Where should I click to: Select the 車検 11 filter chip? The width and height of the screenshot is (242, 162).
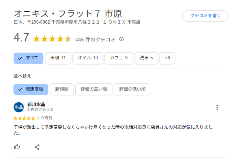pyautogui.click(x=58, y=58)
